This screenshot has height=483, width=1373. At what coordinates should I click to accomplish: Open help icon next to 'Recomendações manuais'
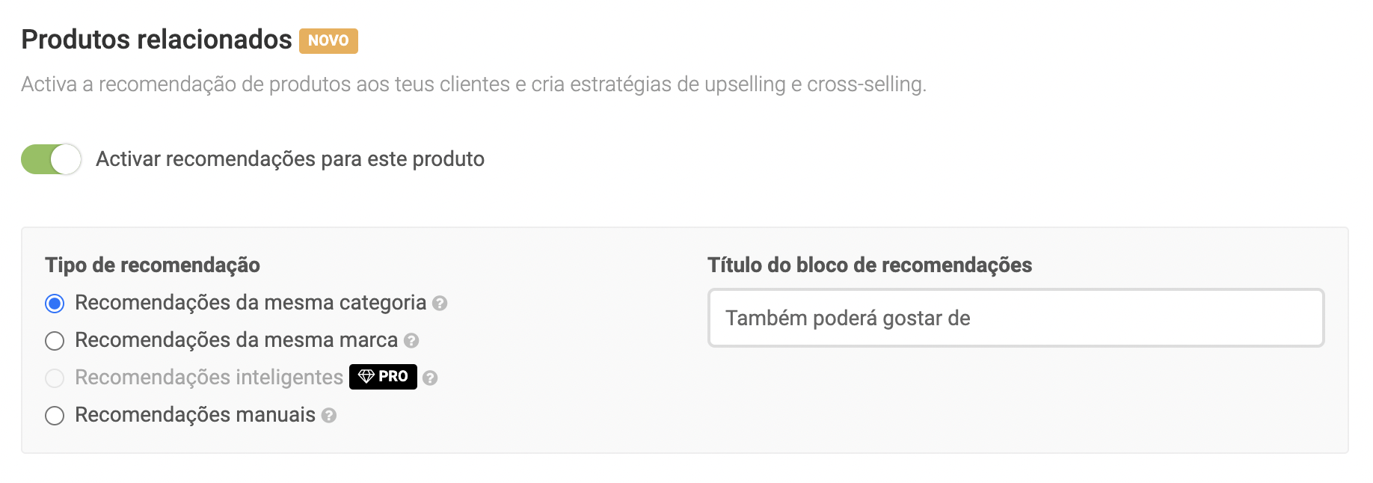(329, 416)
